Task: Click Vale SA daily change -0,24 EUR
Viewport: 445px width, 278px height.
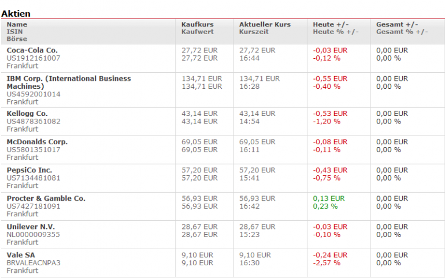Action: [330, 256]
